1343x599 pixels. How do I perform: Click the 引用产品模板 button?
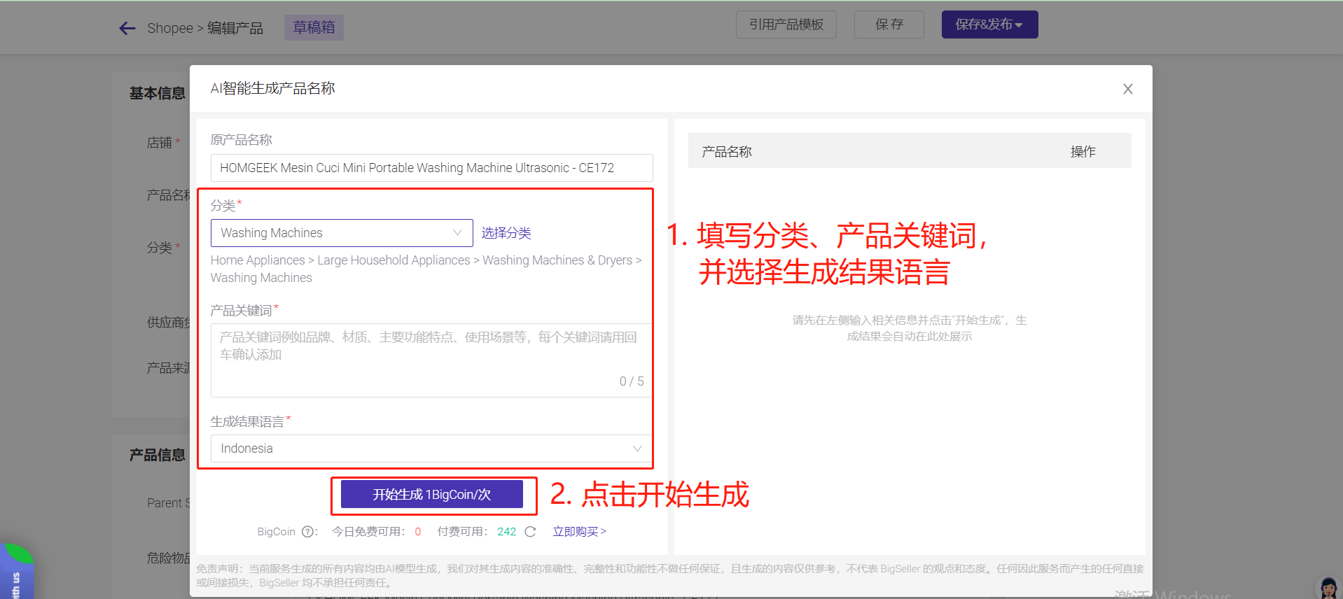pos(786,24)
